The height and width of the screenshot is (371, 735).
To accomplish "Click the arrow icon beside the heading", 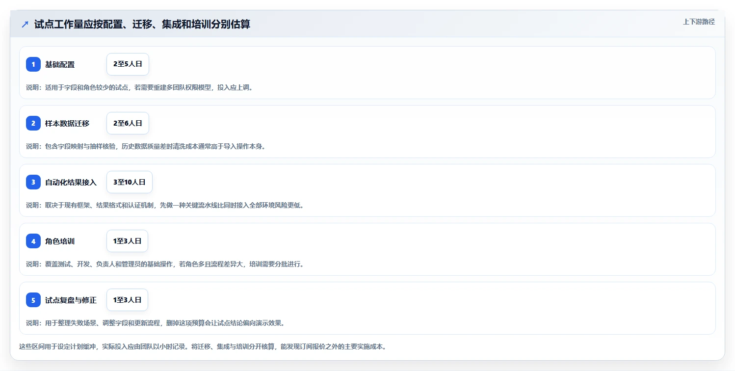I will [25, 24].
